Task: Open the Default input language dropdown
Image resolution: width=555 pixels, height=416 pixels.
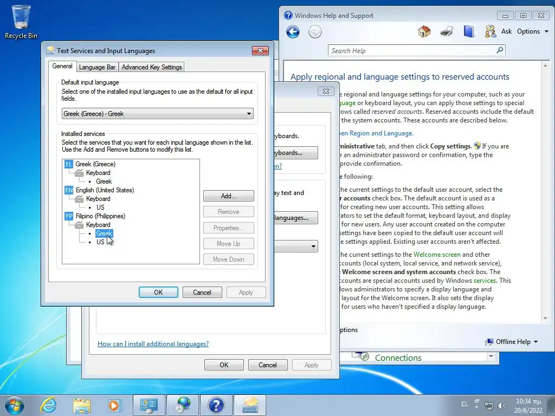Action: coord(158,114)
